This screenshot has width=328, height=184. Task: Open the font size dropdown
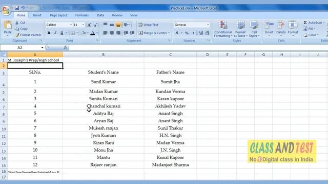coord(83,25)
